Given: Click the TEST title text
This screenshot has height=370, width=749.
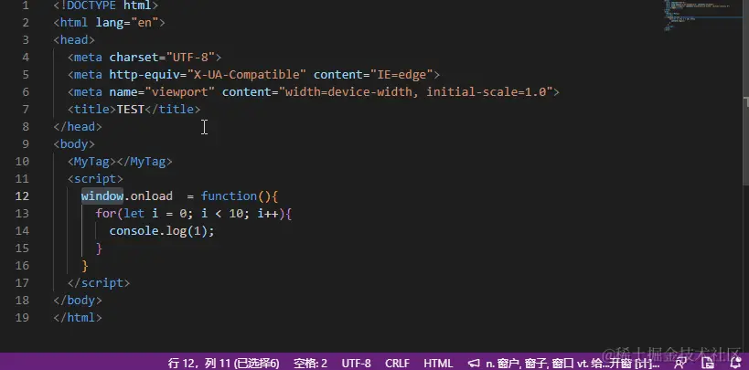Looking at the screenshot, I should 131,110.
